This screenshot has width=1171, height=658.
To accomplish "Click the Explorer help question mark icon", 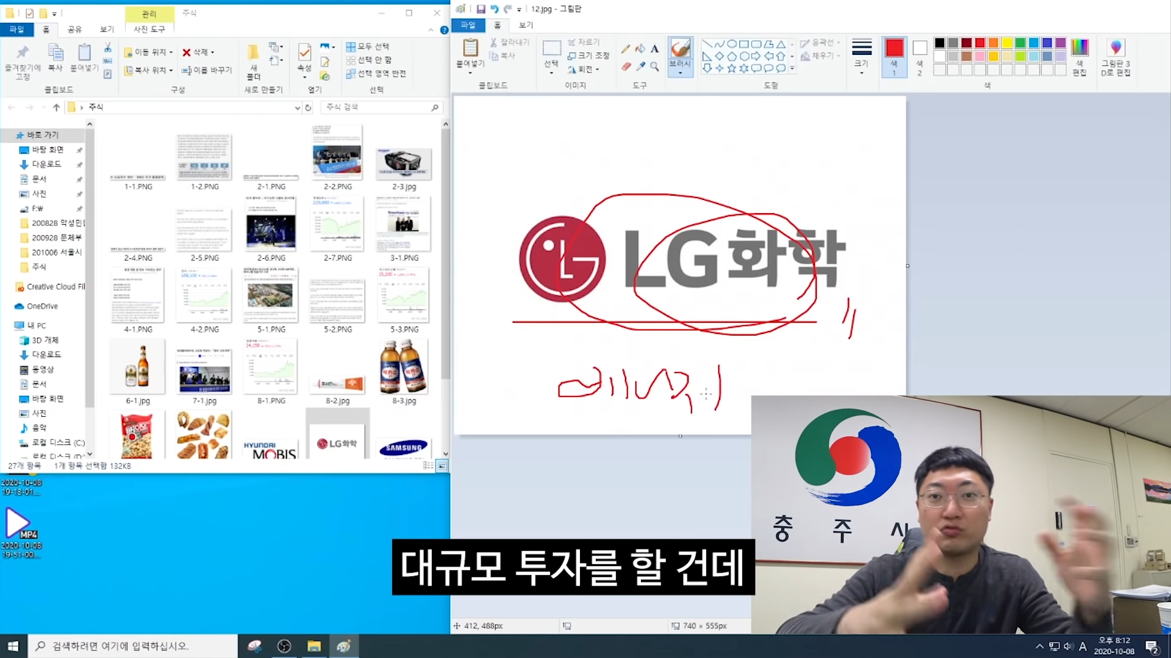I will coord(444,30).
